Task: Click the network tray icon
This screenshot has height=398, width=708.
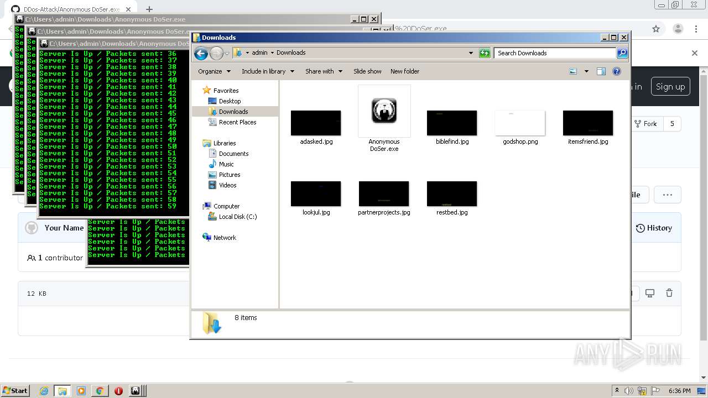Action: [642, 391]
